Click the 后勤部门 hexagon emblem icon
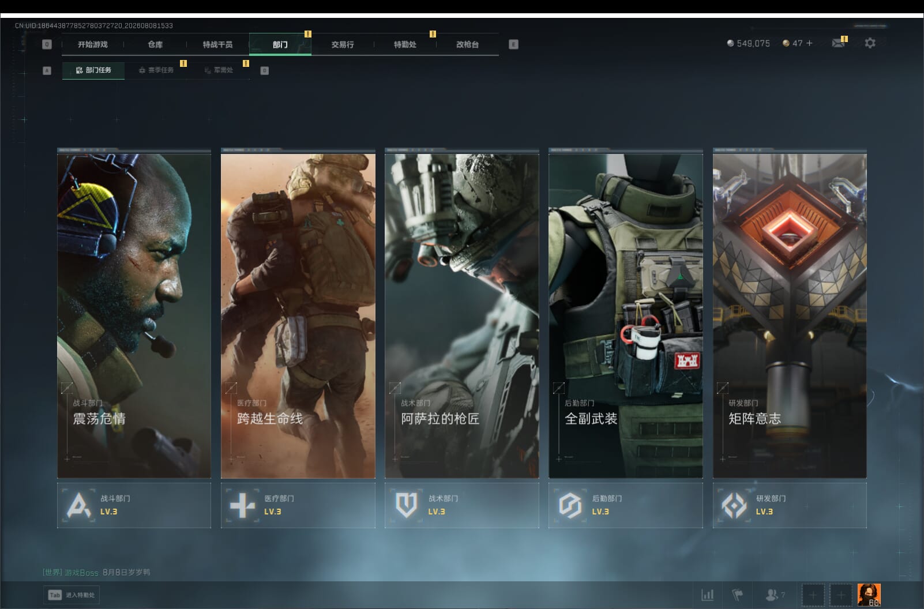924x609 pixels. click(570, 505)
